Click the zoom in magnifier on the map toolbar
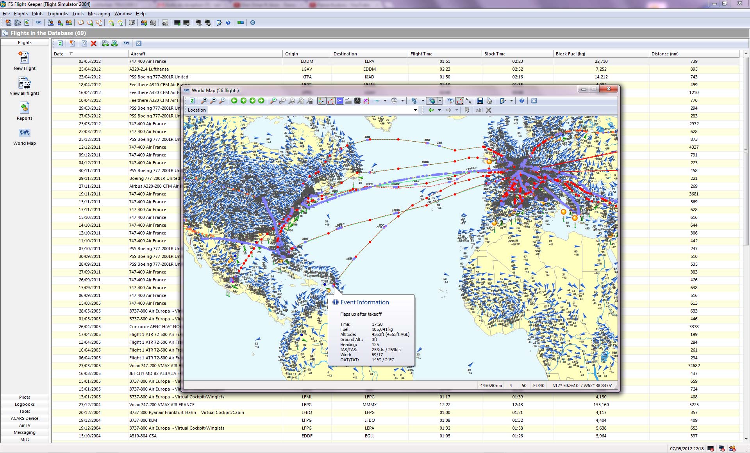 point(204,101)
